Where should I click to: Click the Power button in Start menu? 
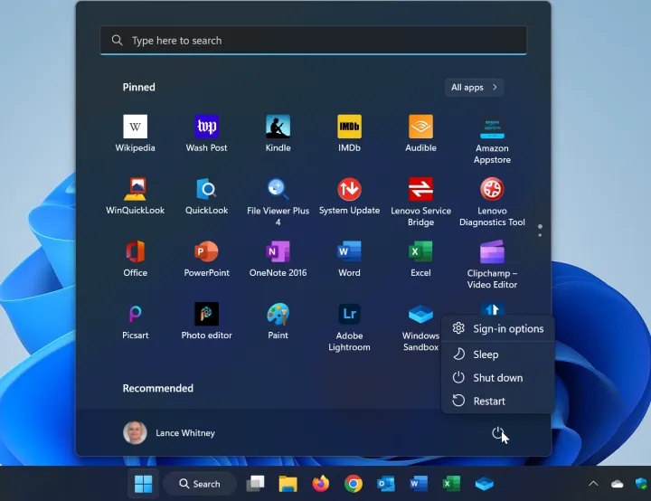point(497,433)
